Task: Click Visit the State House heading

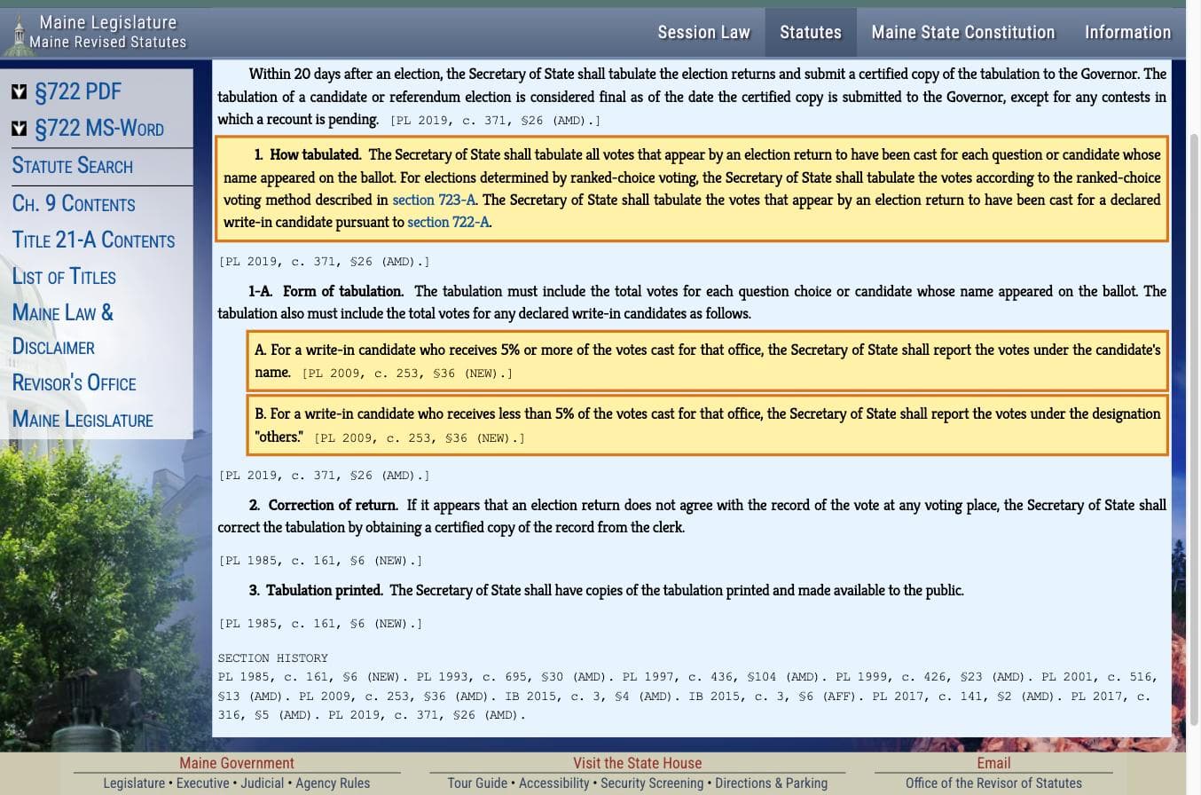Action: tap(637, 763)
